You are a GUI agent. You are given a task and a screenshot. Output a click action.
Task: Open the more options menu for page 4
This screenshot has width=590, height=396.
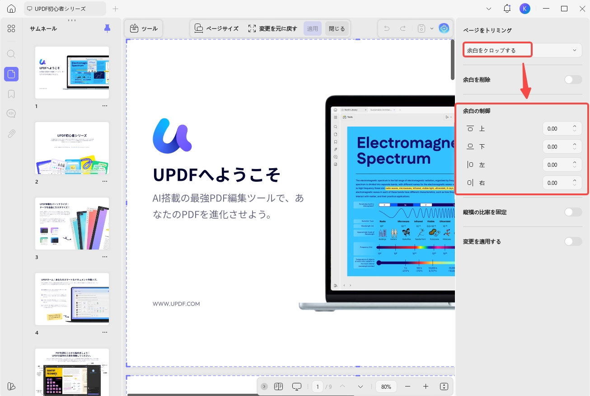[105, 332]
